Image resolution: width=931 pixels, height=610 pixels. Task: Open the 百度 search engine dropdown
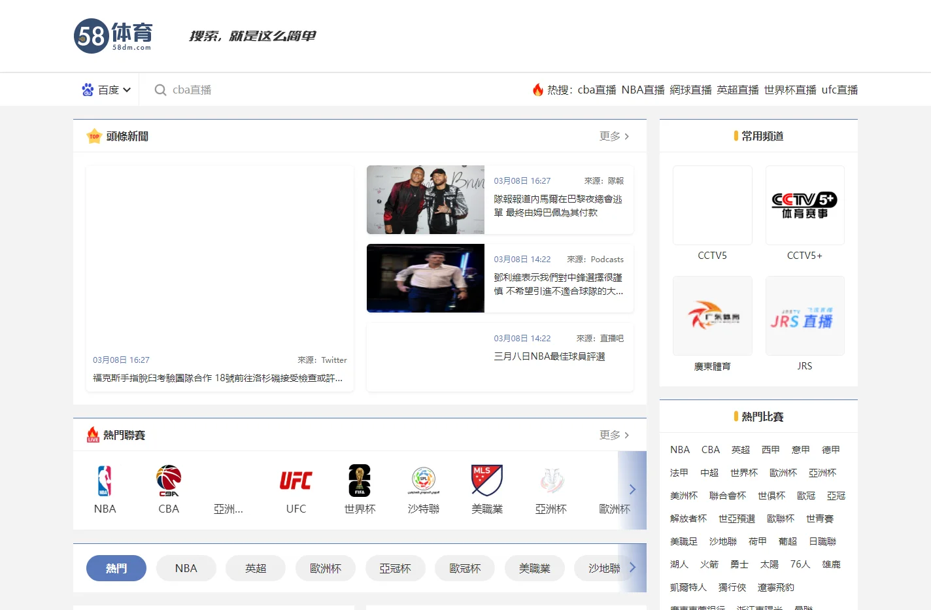pyautogui.click(x=106, y=90)
